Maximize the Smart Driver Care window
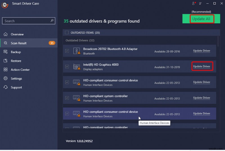 [215, 3]
